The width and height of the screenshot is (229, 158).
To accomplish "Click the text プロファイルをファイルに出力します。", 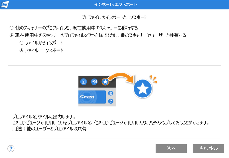I will pyautogui.click(x=44, y=117).
